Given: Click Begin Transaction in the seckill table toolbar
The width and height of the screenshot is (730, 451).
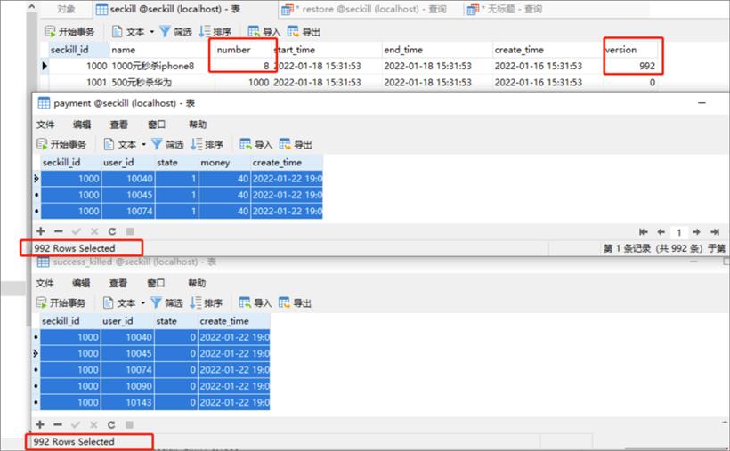Looking at the screenshot, I should click(x=69, y=32).
